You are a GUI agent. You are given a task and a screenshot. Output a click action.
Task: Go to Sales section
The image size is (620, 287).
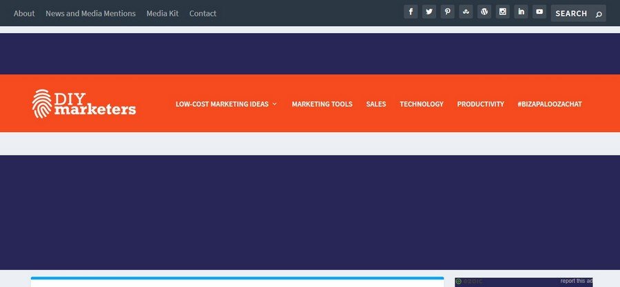coord(376,104)
